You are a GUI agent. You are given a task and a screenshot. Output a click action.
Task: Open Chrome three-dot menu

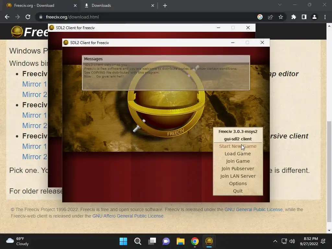point(325,17)
